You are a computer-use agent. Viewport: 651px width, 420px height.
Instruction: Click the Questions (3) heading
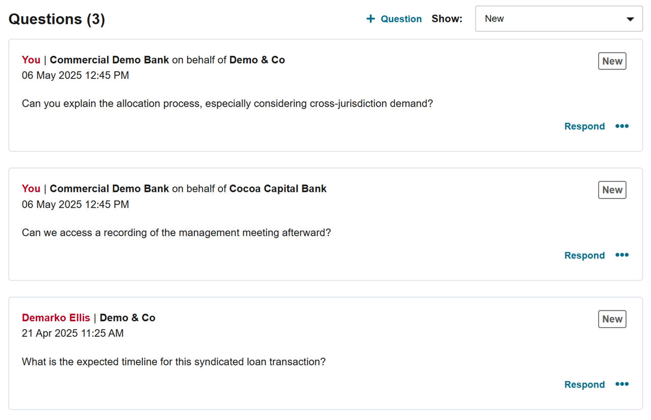pos(57,19)
